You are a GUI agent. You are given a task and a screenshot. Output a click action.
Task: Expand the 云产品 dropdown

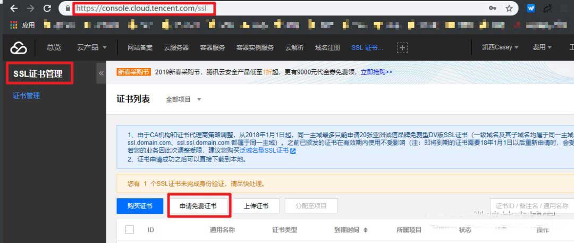click(92, 47)
